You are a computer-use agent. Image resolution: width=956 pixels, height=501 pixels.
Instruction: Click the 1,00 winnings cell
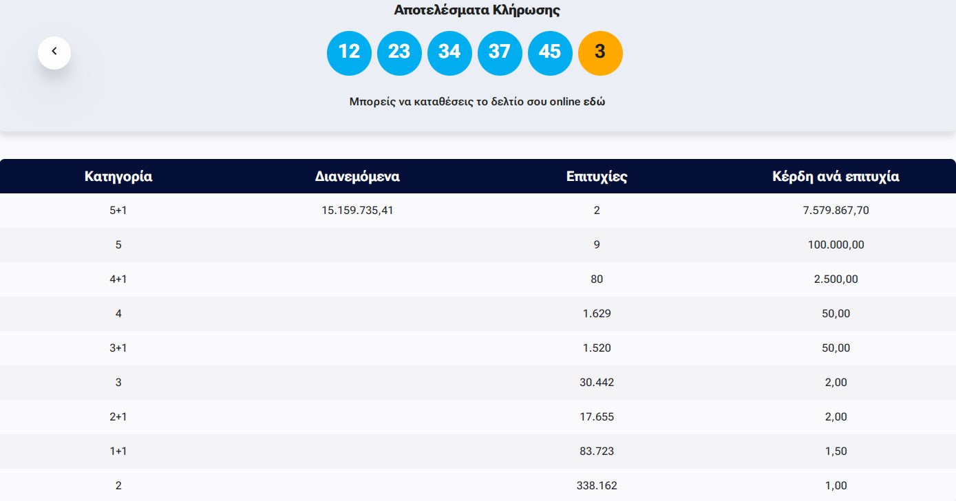click(836, 486)
